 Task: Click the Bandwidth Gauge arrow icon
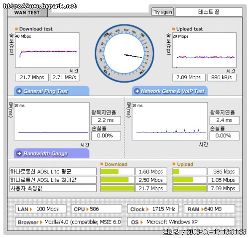[19, 153]
